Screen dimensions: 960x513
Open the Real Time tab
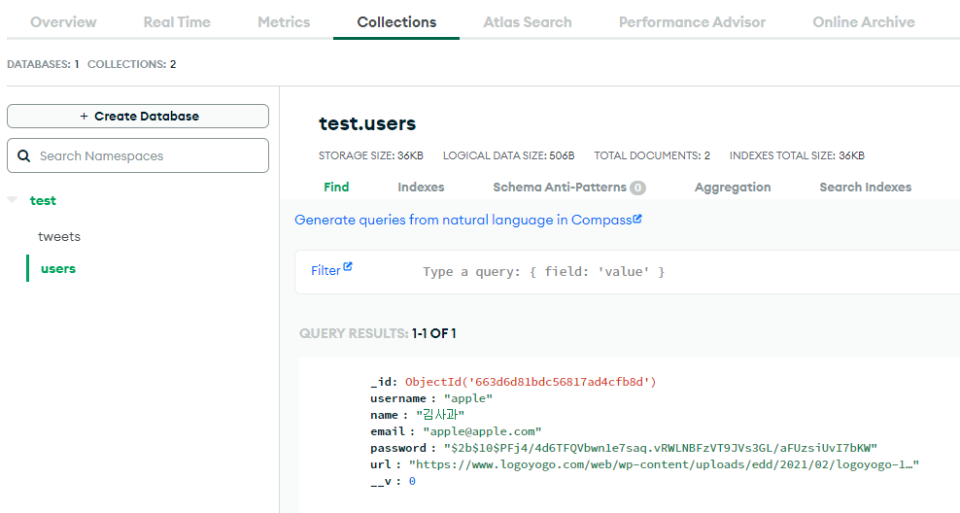click(177, 21)
